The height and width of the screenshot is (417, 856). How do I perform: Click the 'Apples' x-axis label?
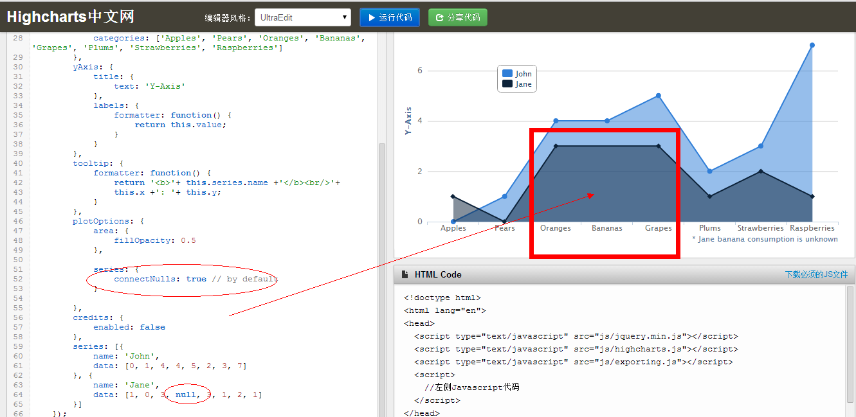453,228
